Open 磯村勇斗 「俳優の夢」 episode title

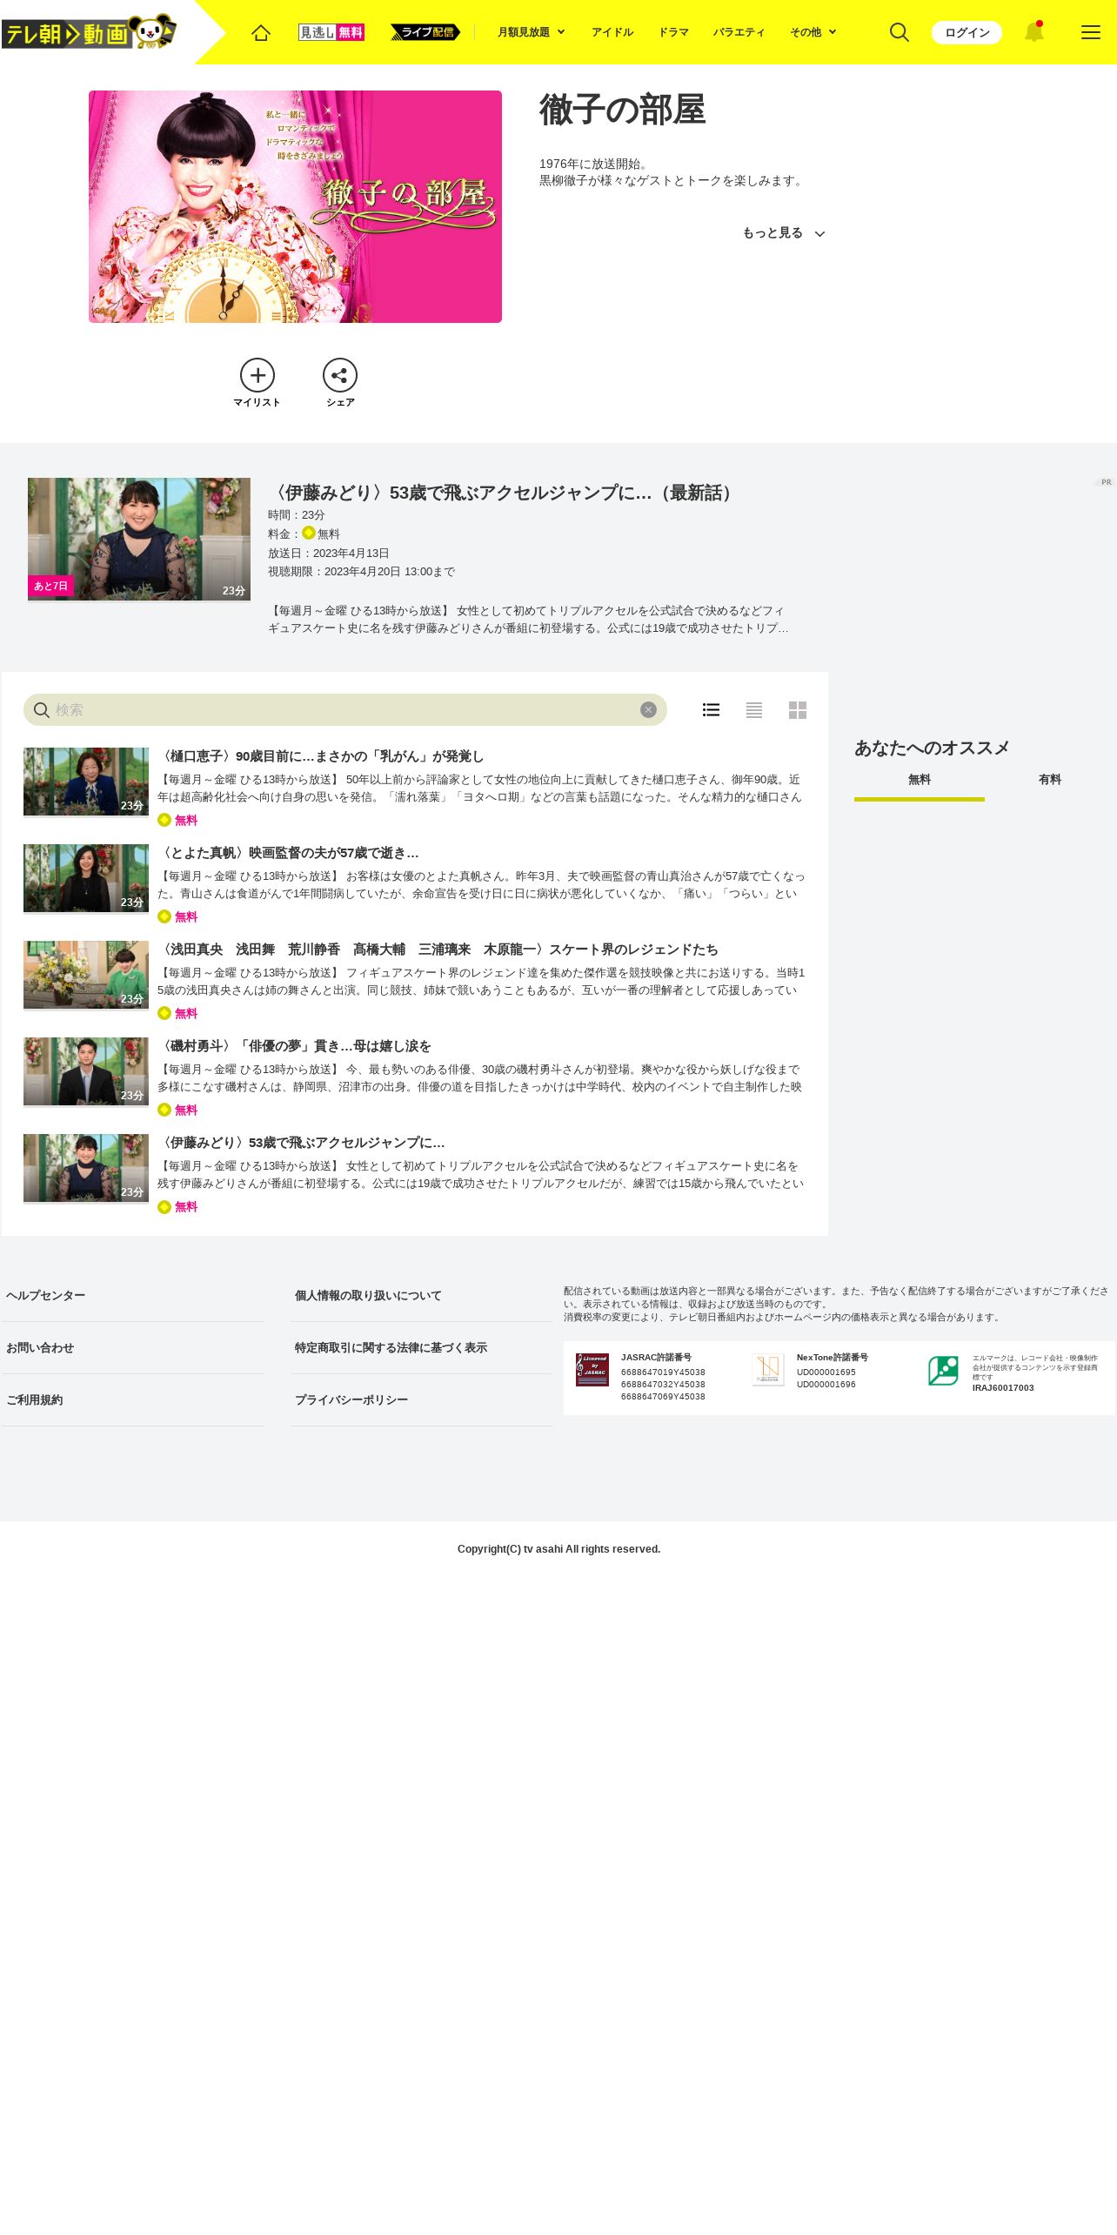[295, 1046]
